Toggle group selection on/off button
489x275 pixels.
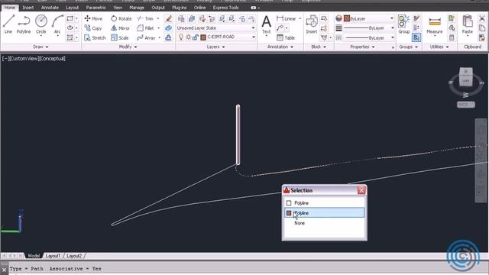pyautogui.click(x=416, y=37)
